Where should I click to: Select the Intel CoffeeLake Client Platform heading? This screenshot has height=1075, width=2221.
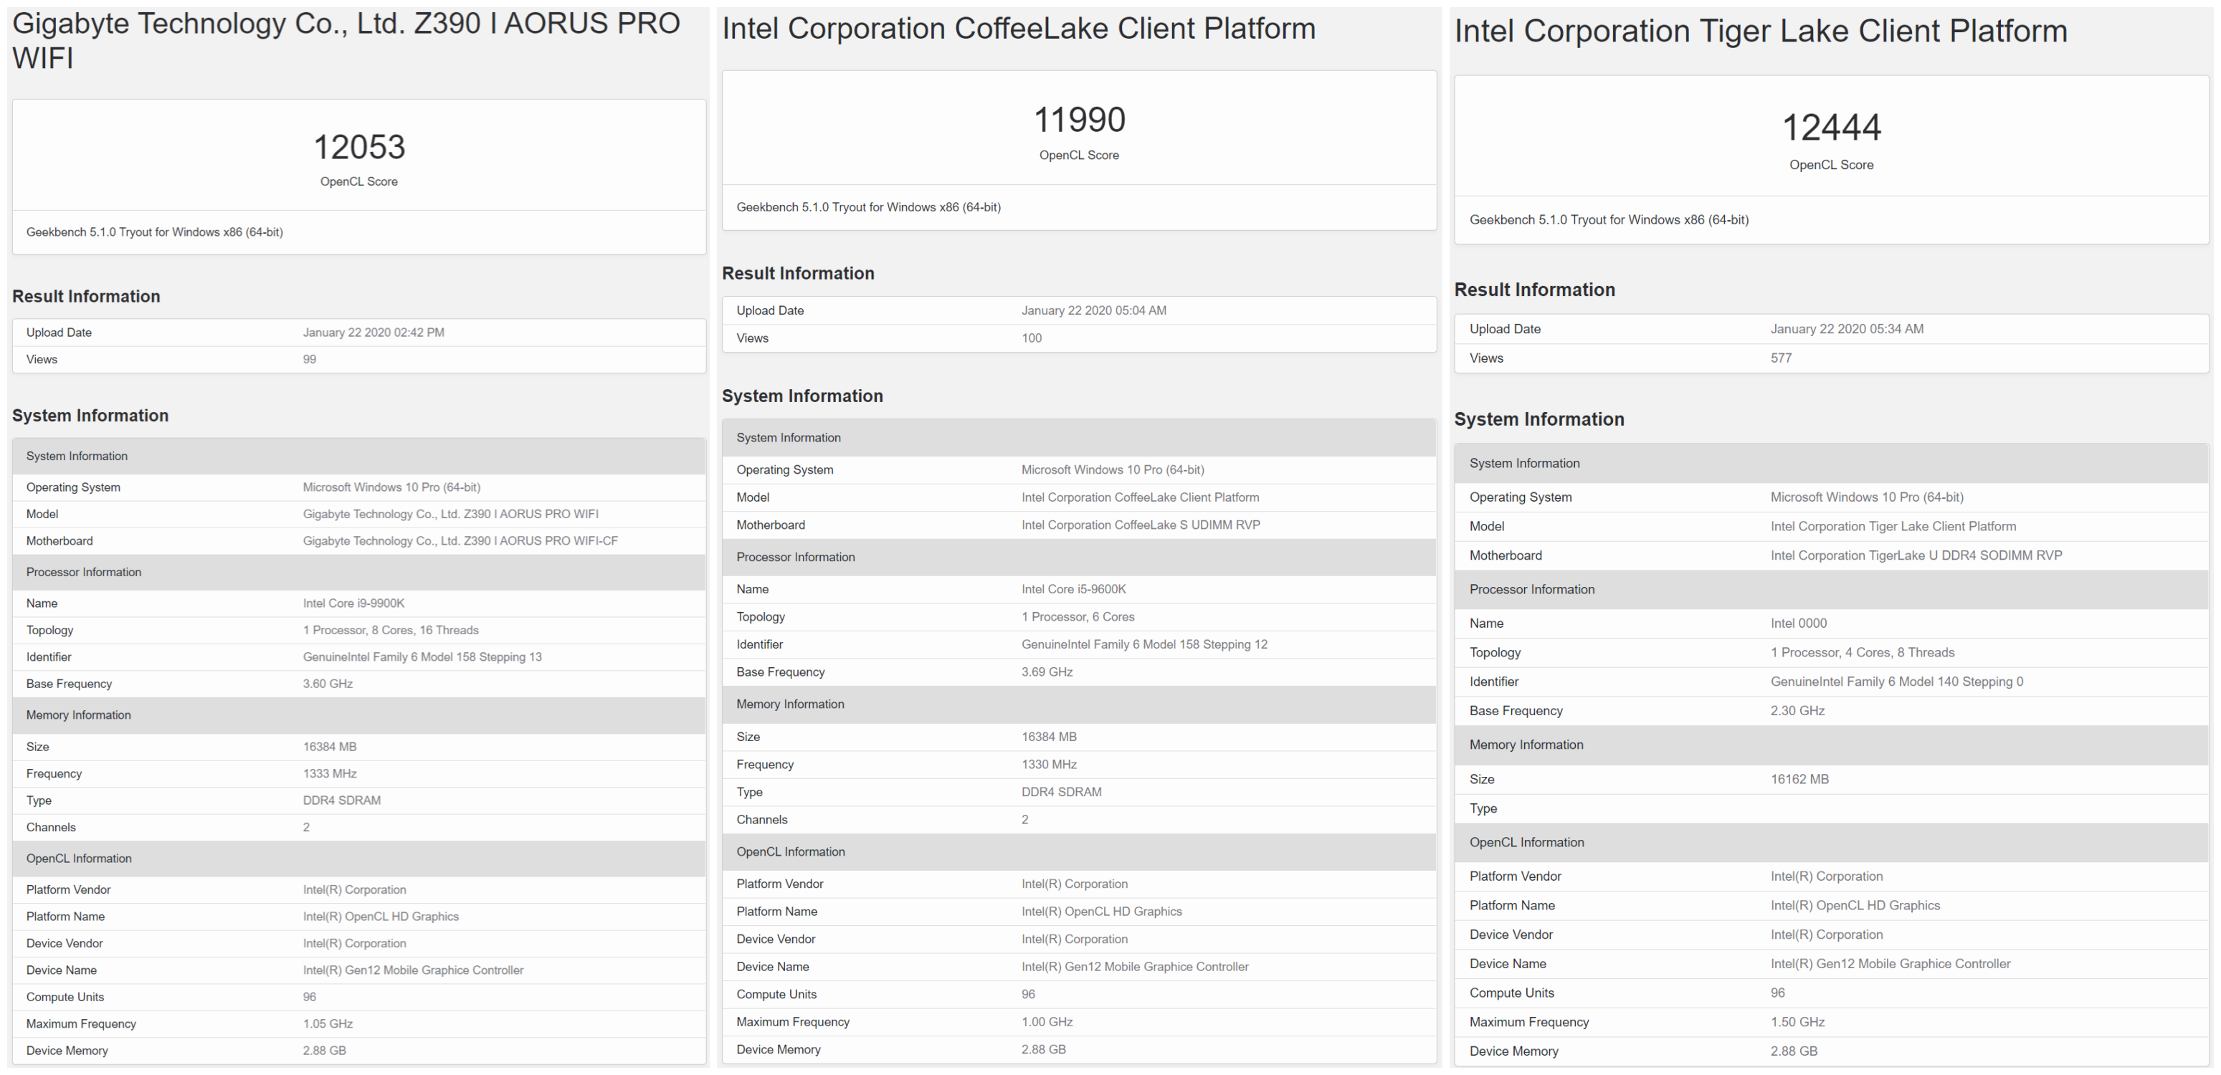tap(1018, 29)
